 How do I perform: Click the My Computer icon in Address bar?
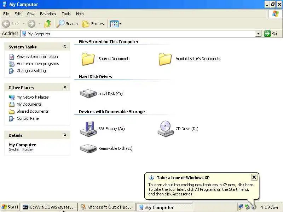(24, 34)
